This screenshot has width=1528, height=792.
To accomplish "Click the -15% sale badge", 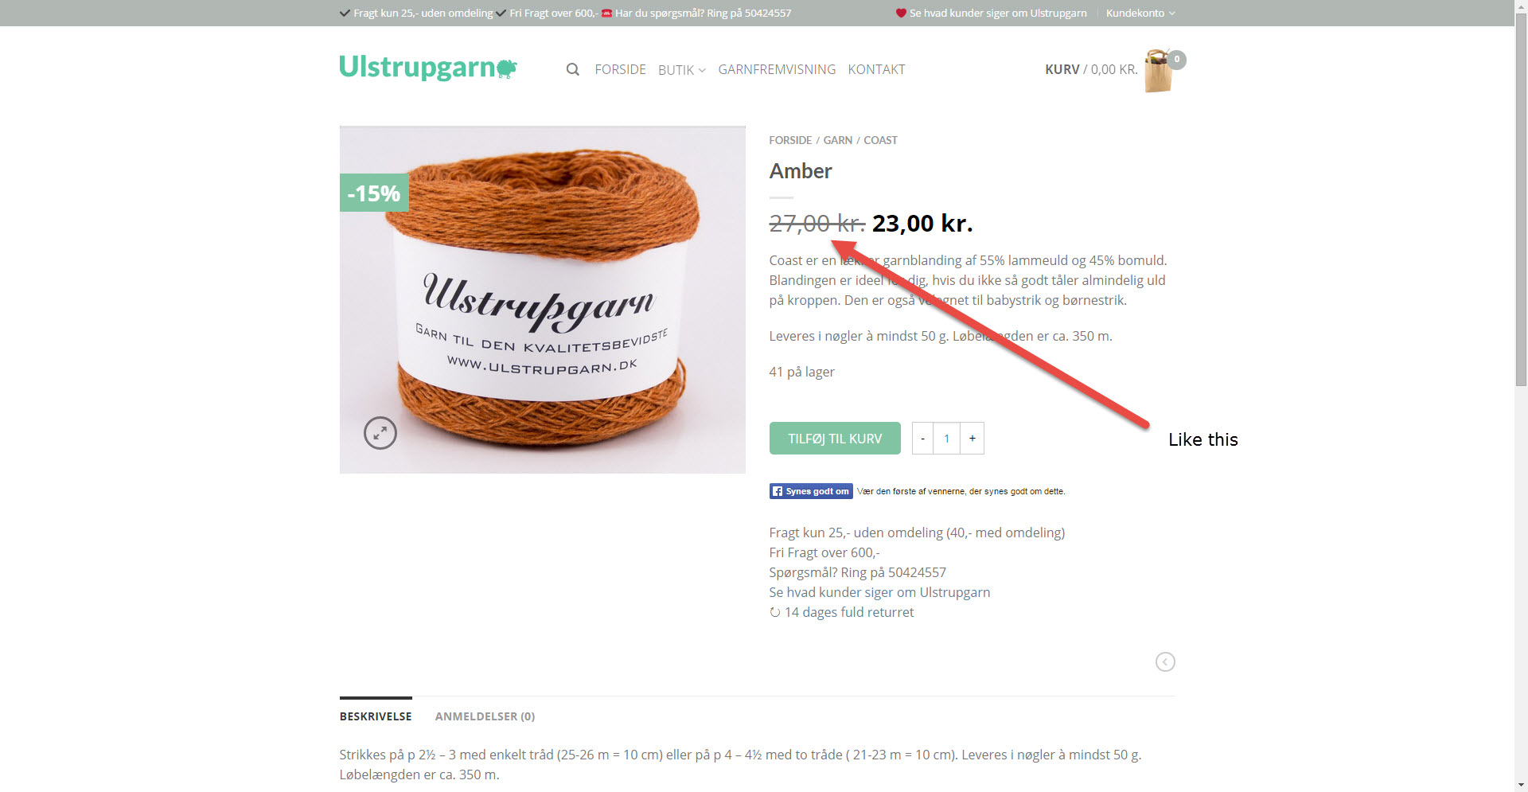I will pyautogui.click(x=374, y=193).
